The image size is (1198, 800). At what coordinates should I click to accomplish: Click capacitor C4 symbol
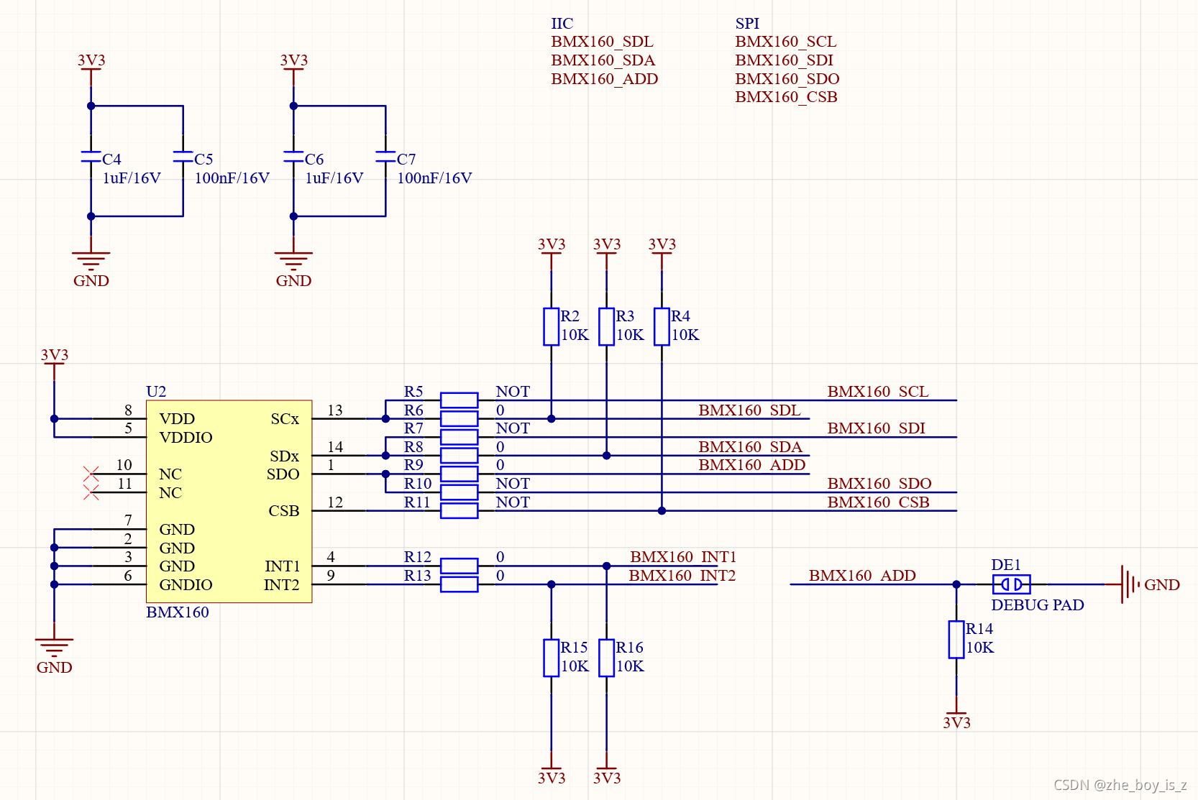[x=91, y=157]
